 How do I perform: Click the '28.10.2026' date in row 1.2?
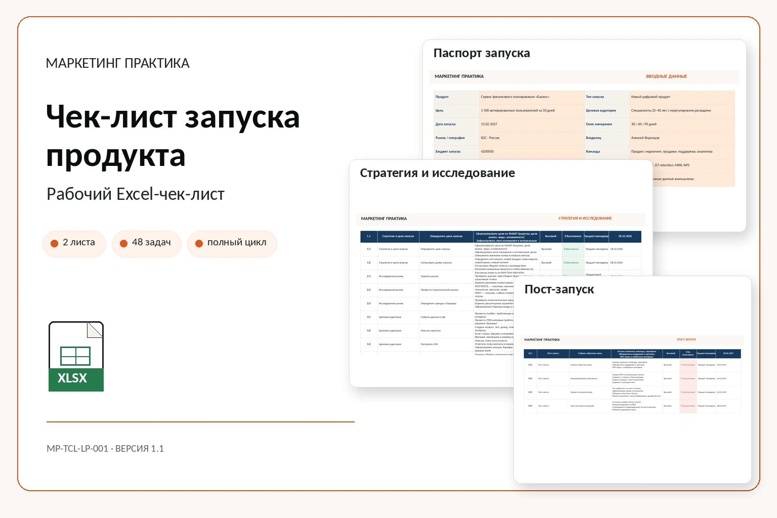[617, 263]
